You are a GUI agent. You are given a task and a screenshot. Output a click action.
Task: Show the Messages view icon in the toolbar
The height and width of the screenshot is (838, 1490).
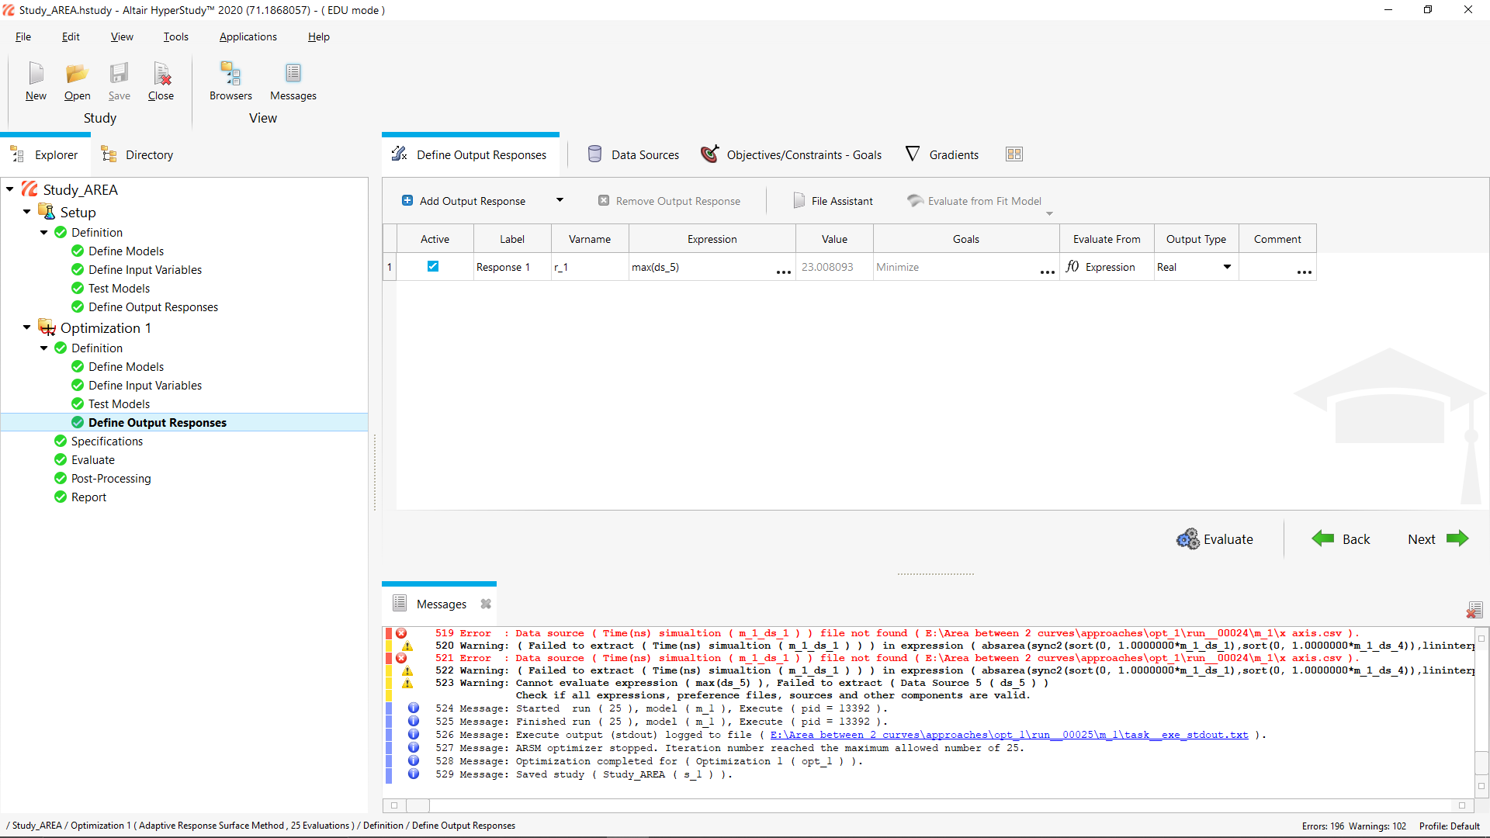(x=293, y=74)
